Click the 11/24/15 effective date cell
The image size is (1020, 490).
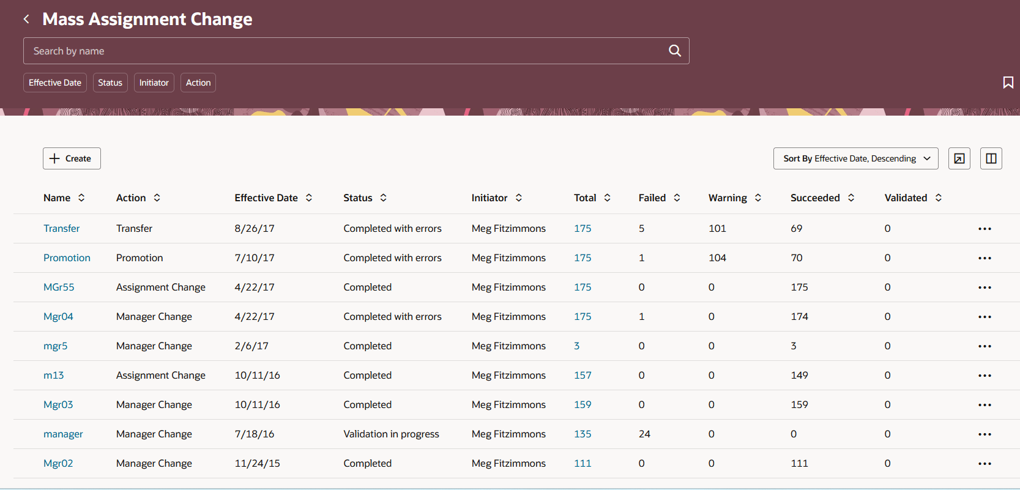pyautogui.click(x=258, y=463)
